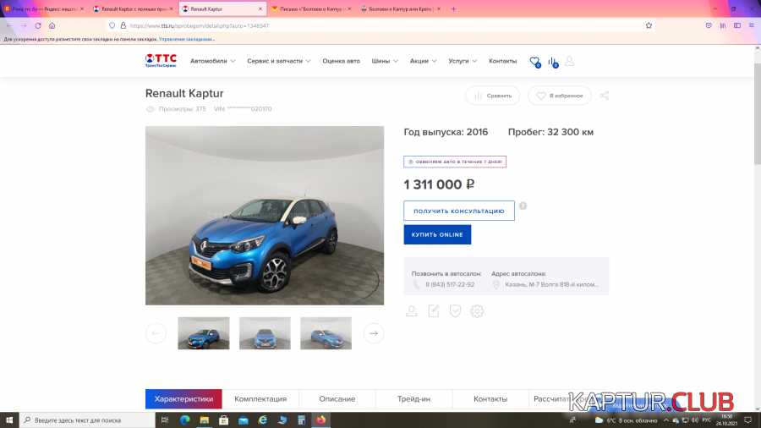
Task: Expand the Акции menu
Action: click(424, 61)
